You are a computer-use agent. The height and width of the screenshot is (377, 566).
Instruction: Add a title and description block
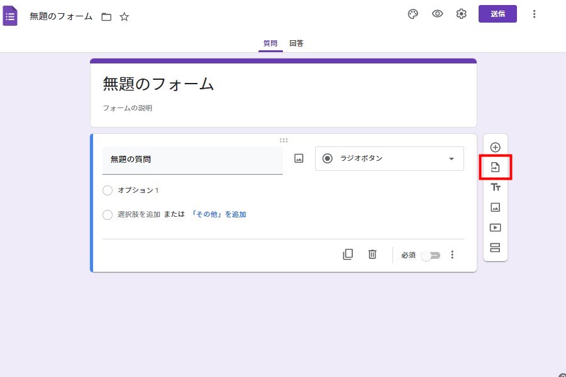(x=495, y=187)
